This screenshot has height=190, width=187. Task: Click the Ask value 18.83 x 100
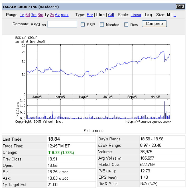pyautogui.click(x=58, y=178)
